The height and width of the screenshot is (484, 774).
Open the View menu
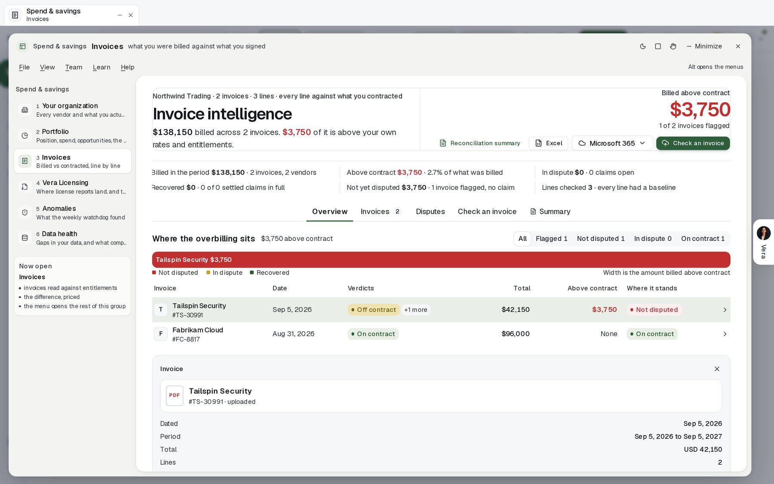click(47, 67)
